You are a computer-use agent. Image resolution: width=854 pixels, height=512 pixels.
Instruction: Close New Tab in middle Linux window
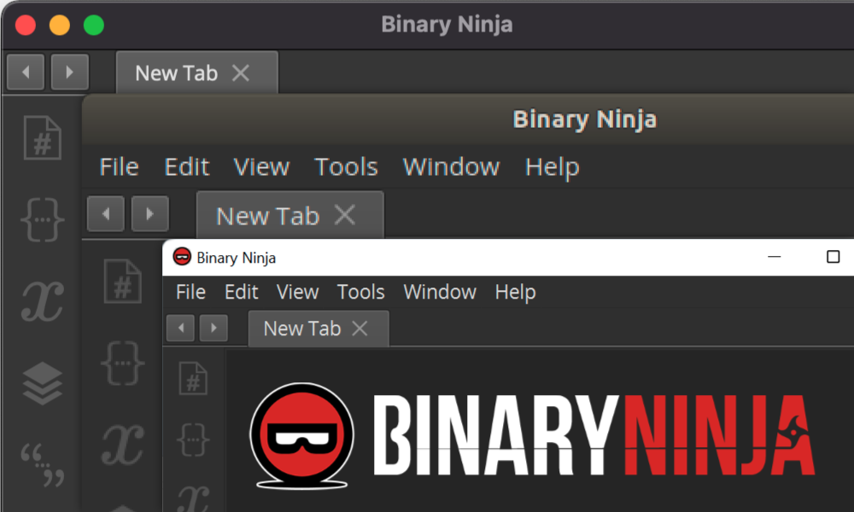point(345,215)
